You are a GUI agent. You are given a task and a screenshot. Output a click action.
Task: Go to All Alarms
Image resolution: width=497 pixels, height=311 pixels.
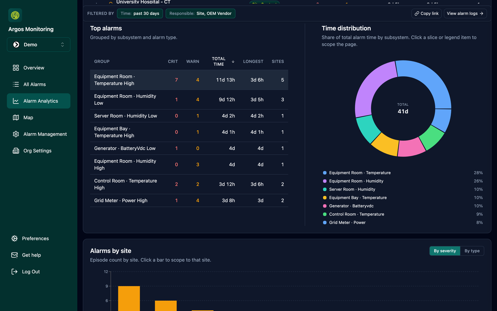tap(39, 84)
